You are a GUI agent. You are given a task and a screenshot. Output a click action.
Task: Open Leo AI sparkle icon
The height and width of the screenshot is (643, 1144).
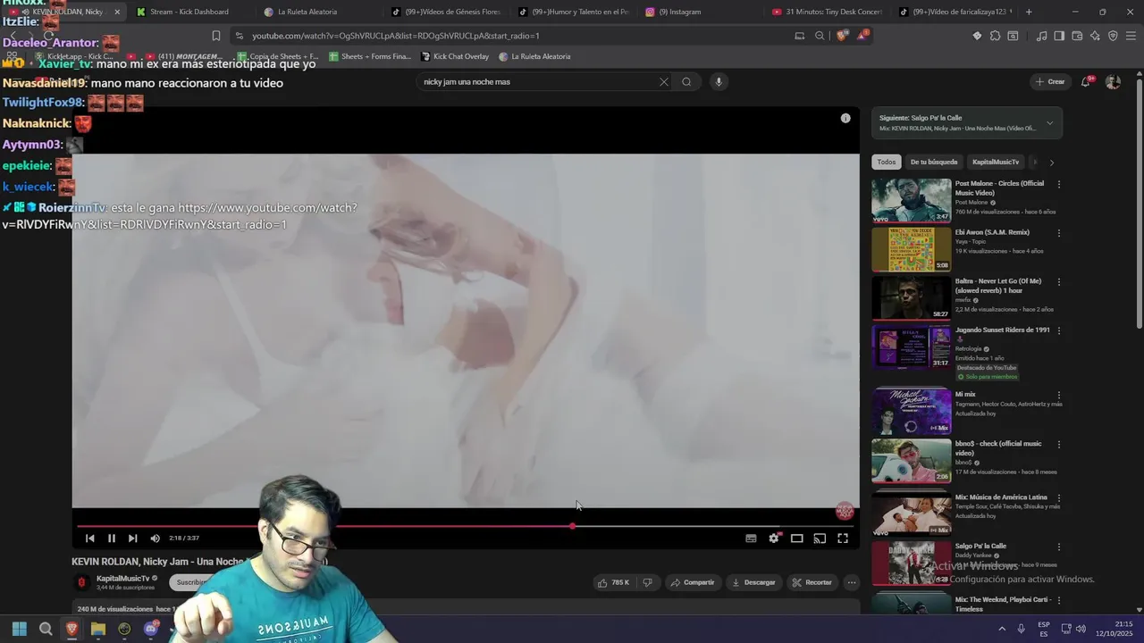1095,36
